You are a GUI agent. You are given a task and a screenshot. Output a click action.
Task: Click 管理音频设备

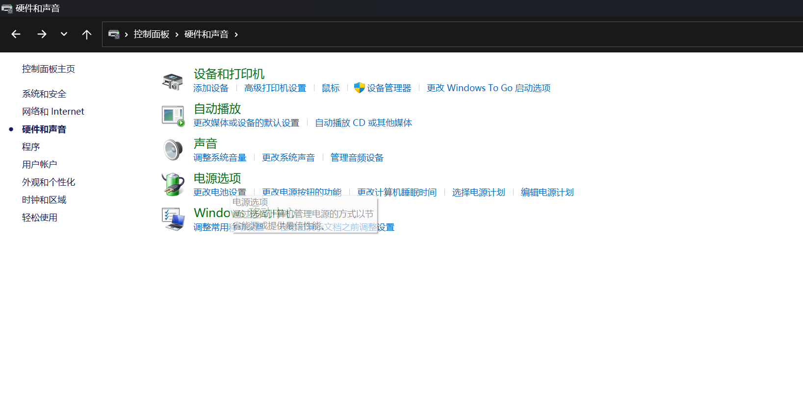tap(357, 158)
